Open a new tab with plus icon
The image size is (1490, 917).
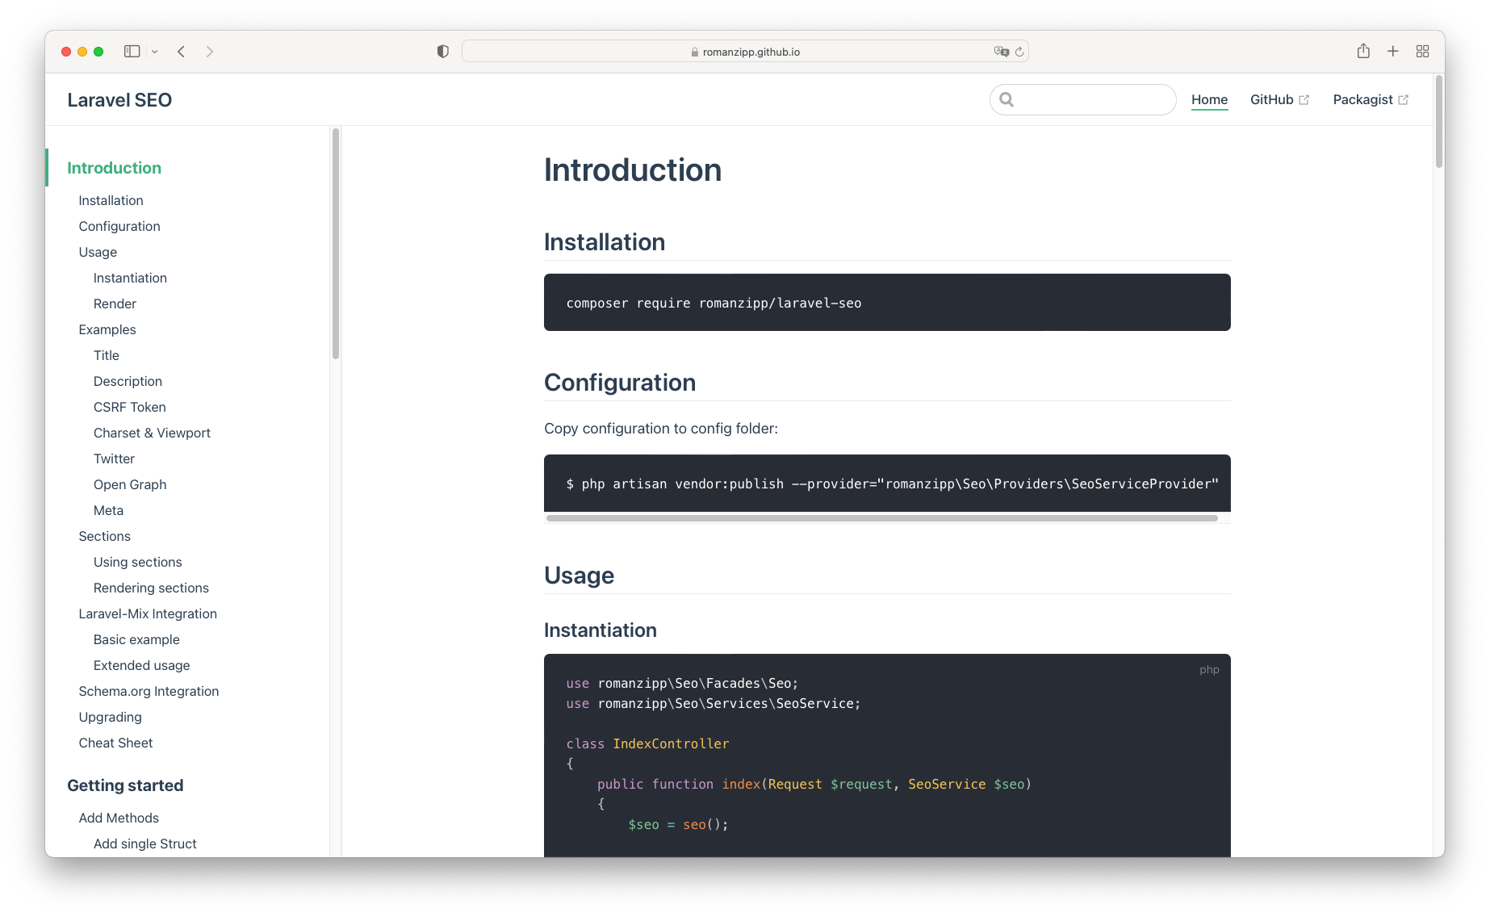(x=1393, y=52)
